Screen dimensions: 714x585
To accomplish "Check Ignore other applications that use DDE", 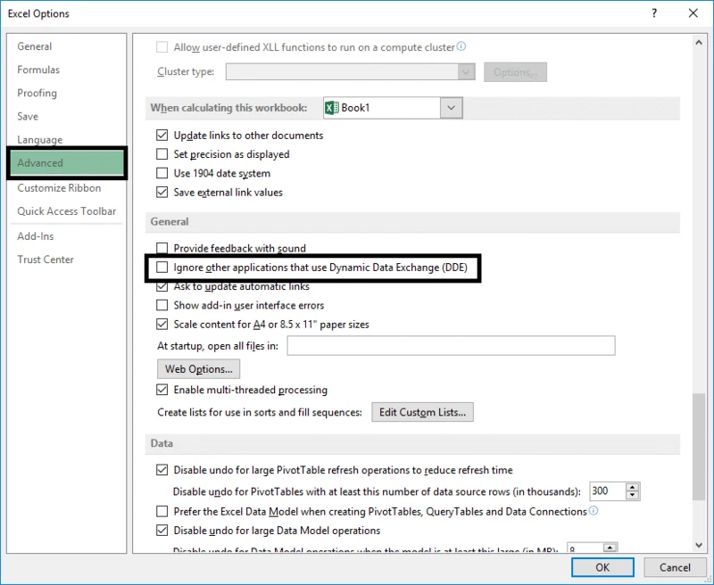I will click(162, 267).
